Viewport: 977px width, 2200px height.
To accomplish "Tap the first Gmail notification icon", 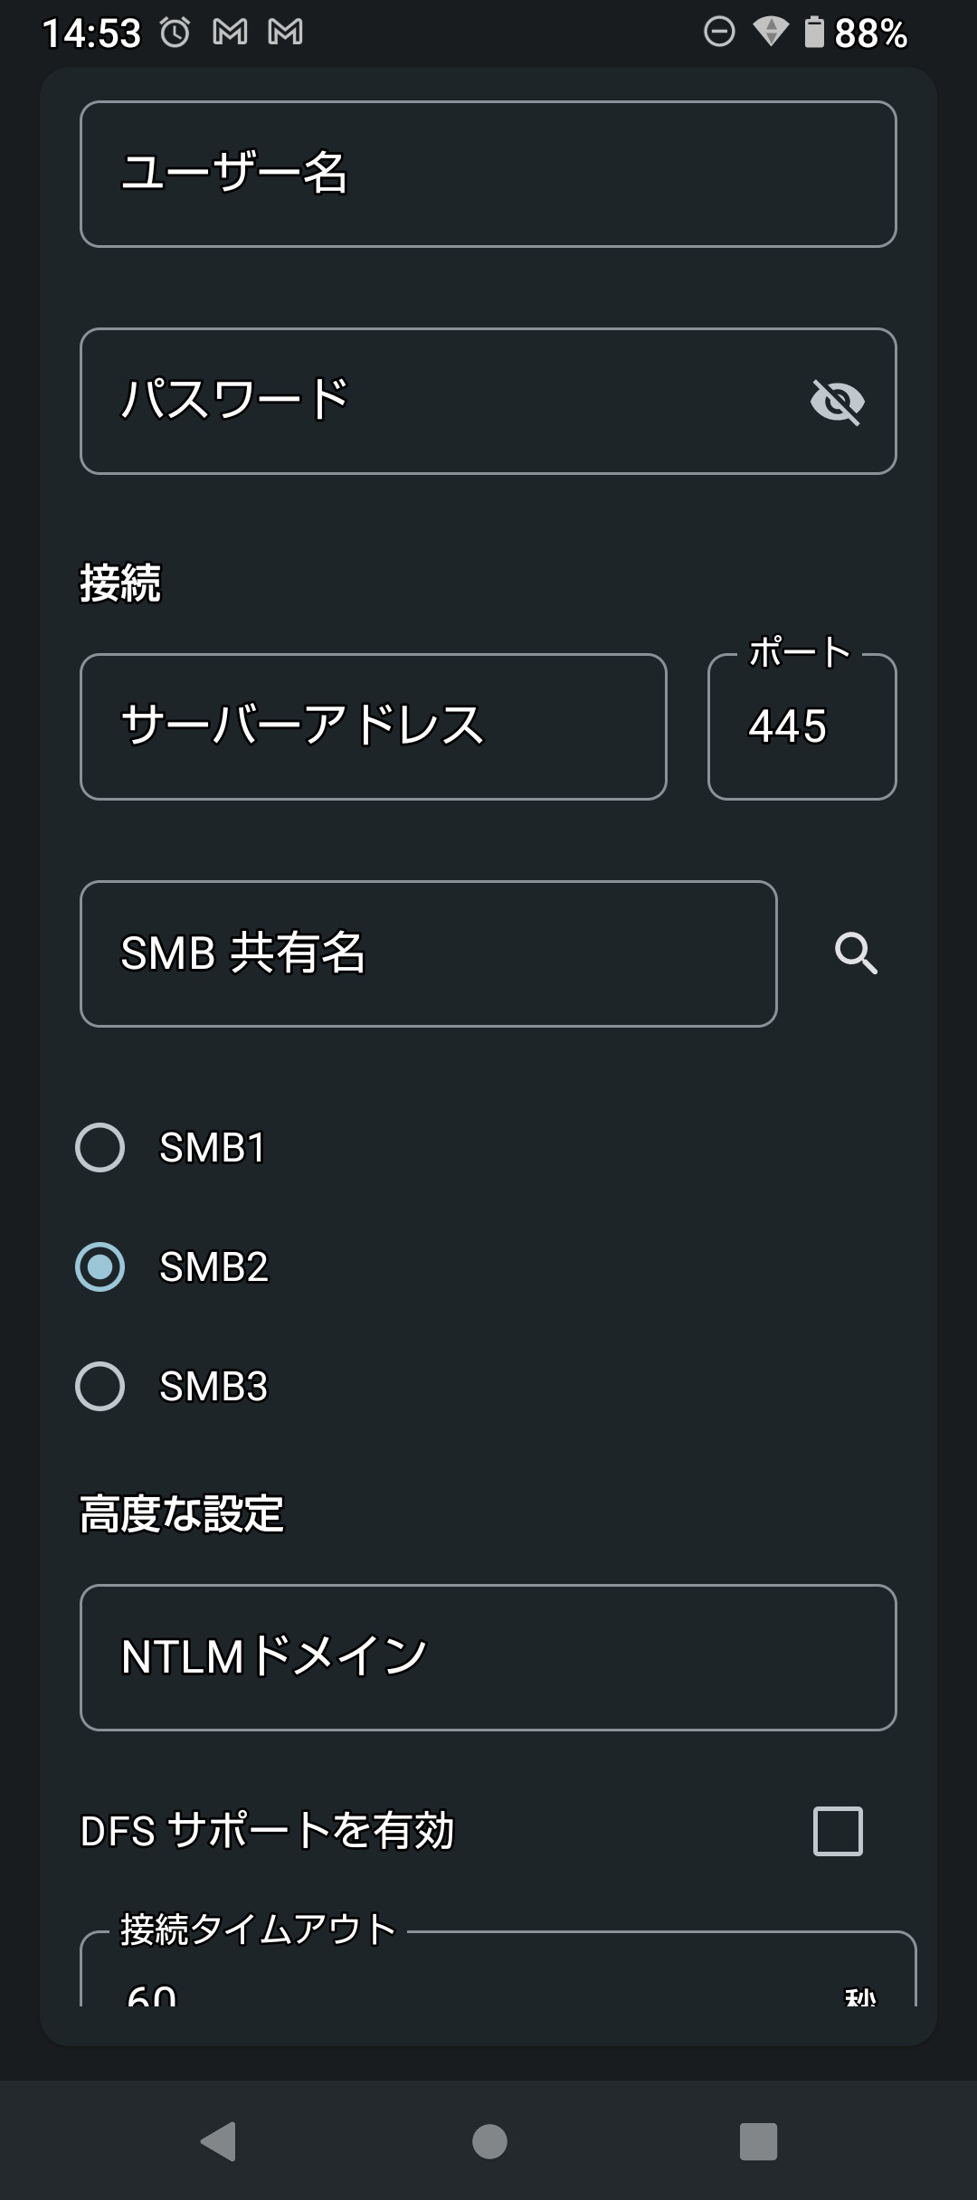I will click(230, 33).
